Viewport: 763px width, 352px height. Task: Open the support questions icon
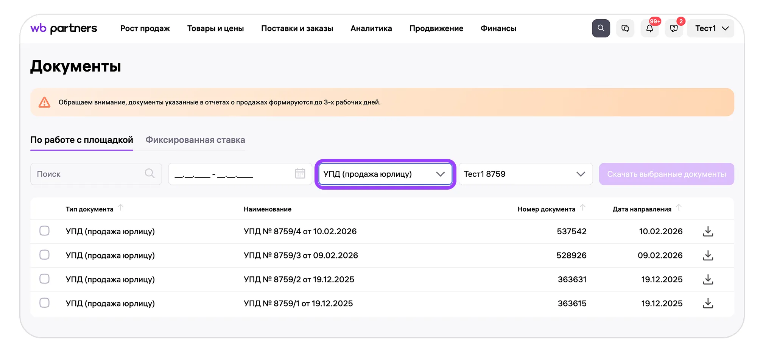point(674,28)
